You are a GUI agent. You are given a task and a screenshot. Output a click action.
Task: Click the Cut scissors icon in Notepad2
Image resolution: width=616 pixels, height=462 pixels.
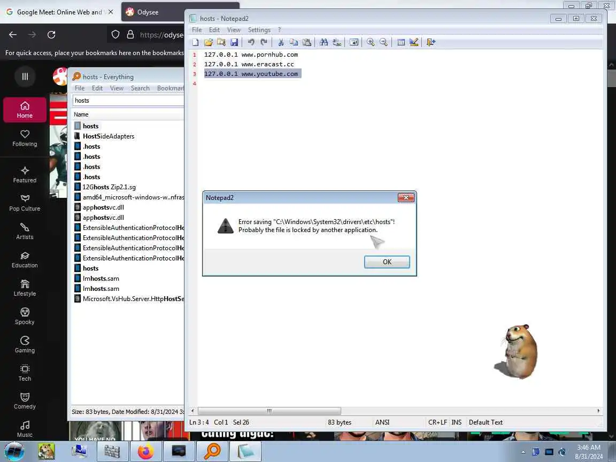pos(281,42)
